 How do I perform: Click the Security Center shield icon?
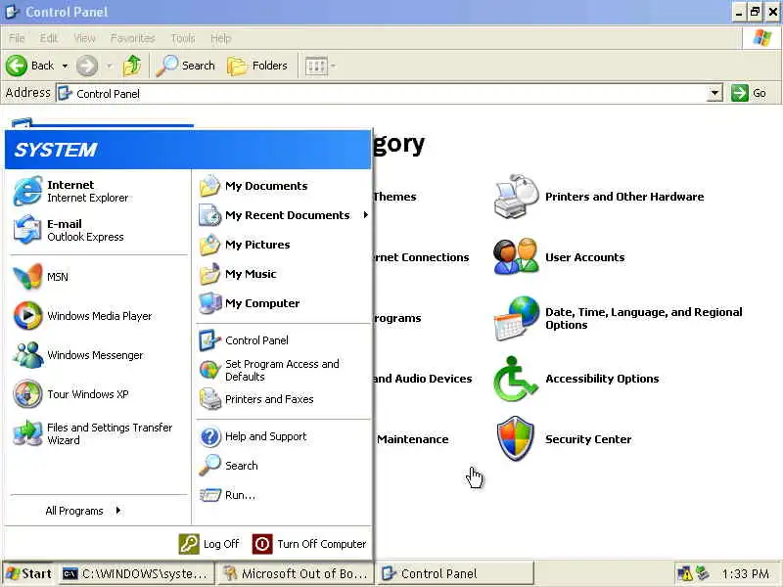(x=516, y=438)
